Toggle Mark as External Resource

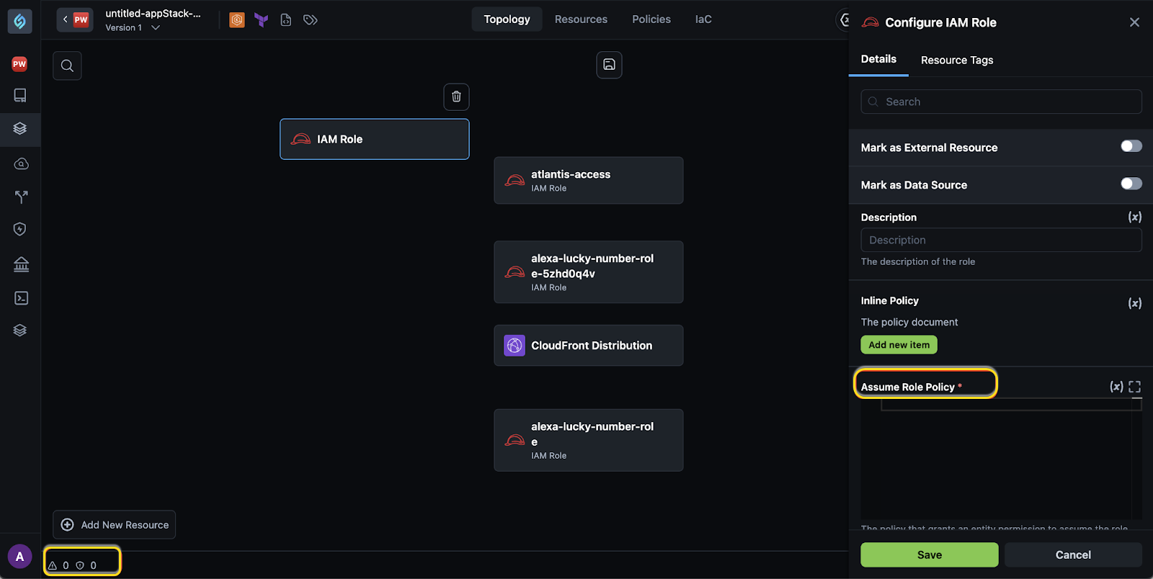1131,146
